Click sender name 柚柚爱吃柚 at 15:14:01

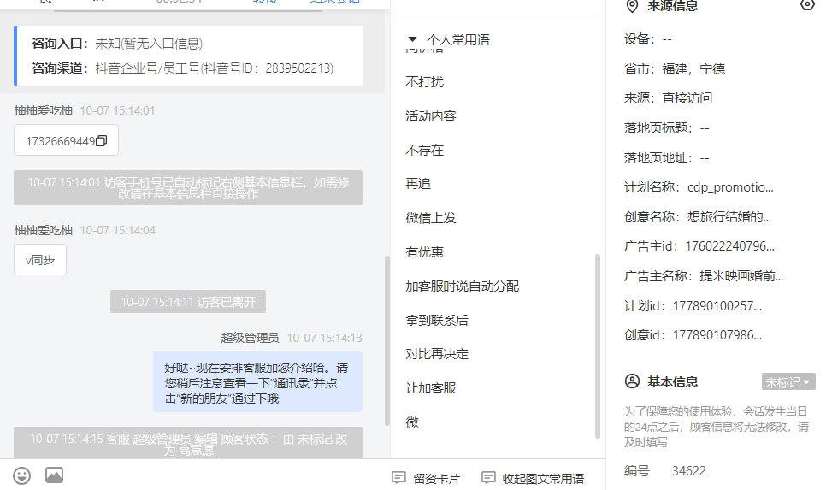click(43, 110)
